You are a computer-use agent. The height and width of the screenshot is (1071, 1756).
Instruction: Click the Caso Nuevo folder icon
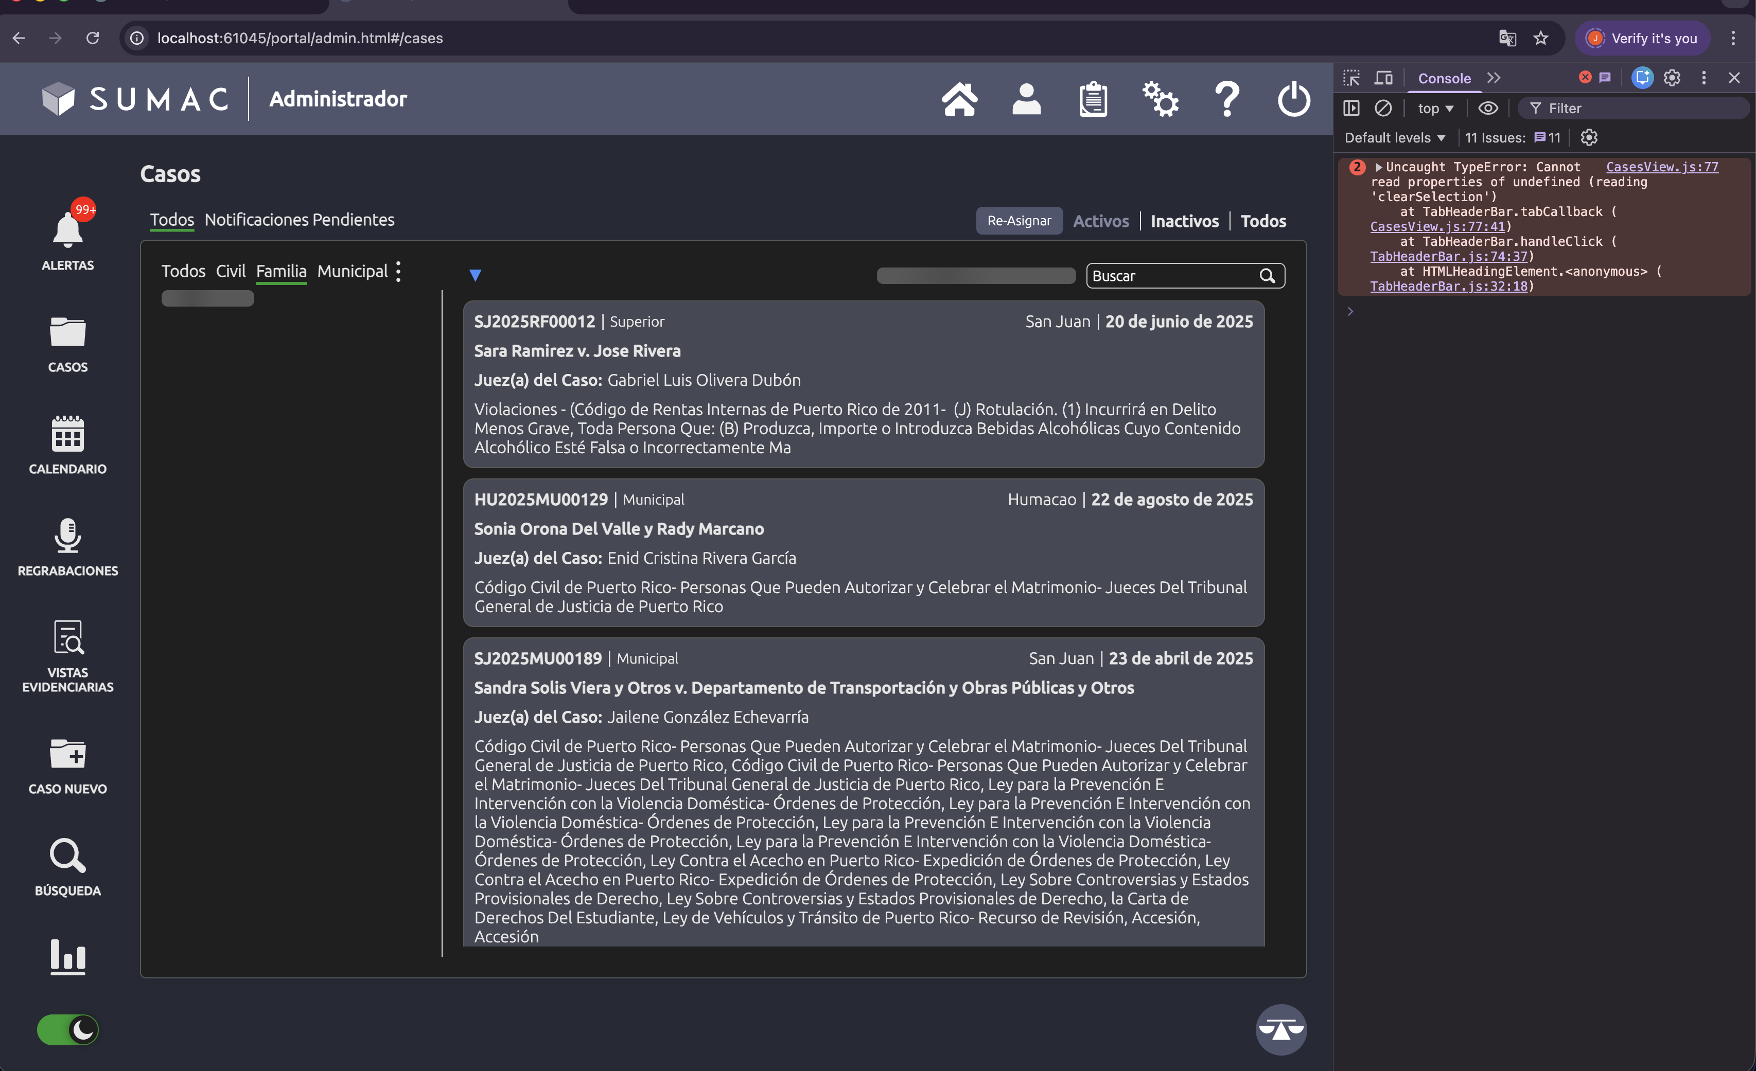(x=68, y=754)
